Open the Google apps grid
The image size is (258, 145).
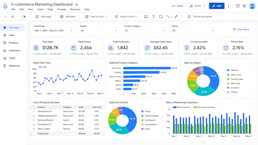[244, 6]
